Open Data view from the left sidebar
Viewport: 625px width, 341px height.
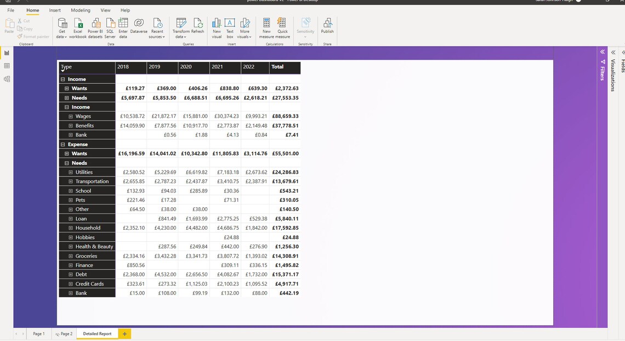pyautogui.click(x=7, y=66)
